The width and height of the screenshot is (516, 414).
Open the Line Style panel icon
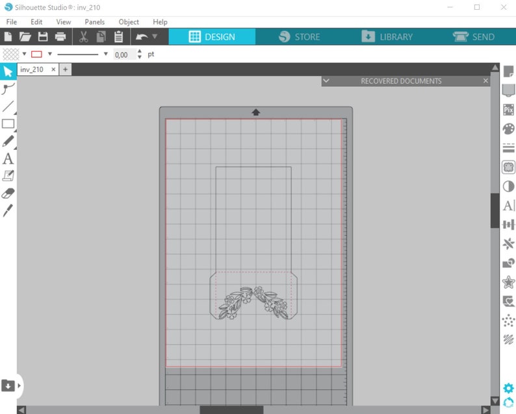[x=508, y=148]
